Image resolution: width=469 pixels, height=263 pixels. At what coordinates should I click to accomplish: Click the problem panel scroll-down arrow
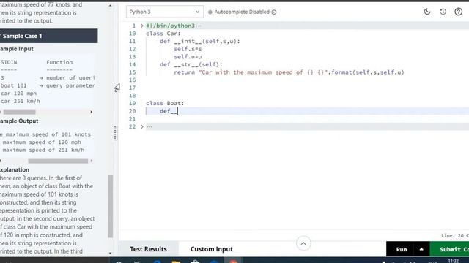[111, 254]
